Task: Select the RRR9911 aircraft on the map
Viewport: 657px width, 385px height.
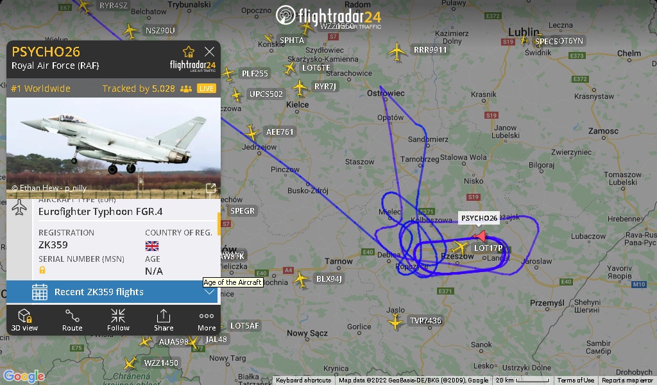Action: [397, 51]
